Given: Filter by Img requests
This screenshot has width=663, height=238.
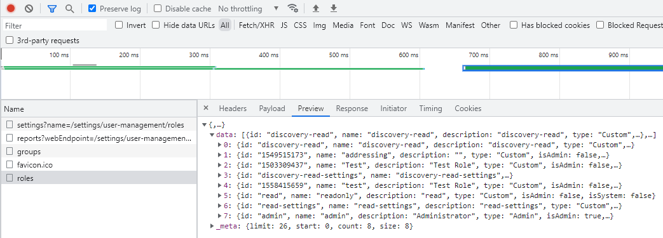Looking at the screenshot, I should [320, 25].
